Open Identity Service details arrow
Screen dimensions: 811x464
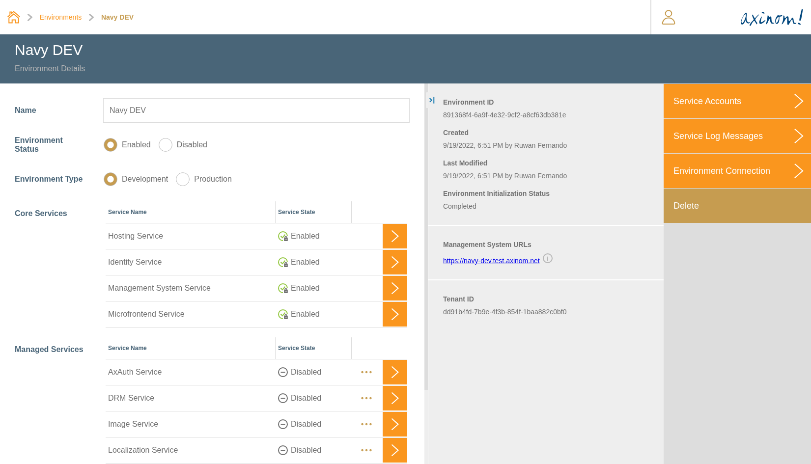click(395, 262)
